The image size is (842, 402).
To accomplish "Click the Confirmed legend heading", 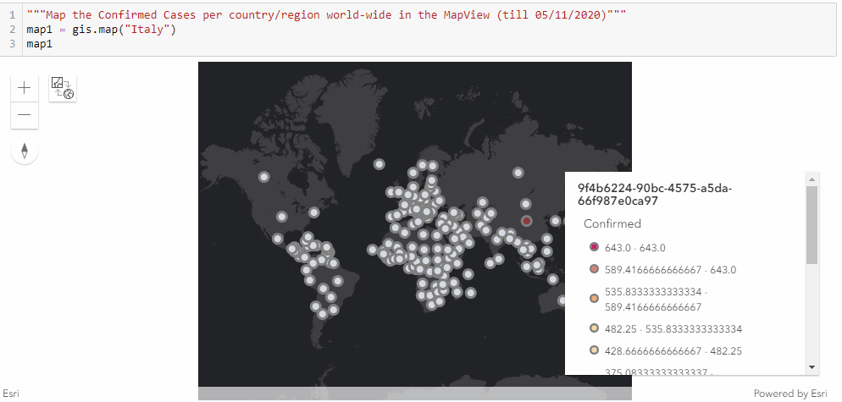I will click(612, 224).
